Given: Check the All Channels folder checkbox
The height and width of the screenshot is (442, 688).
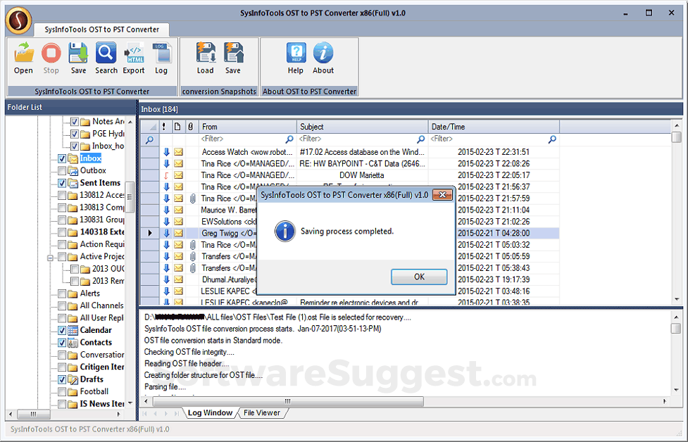Looking at the screenshot, I should (62, 305).
